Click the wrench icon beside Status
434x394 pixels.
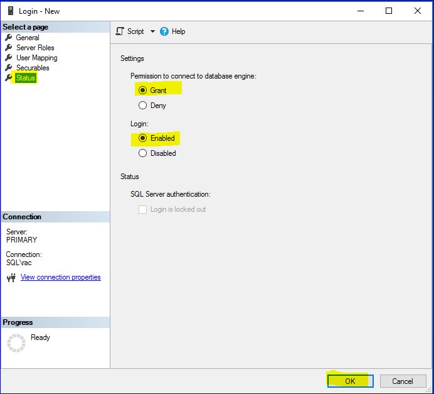click(x=9, y=78)
